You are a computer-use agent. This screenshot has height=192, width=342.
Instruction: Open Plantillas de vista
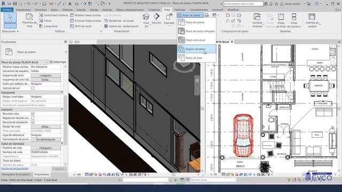29,20
